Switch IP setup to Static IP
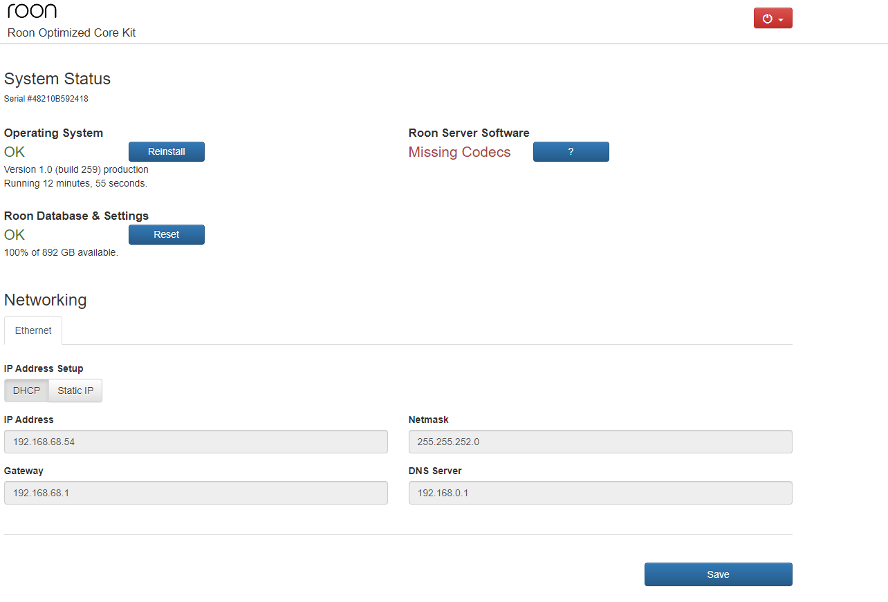This screenshot has width=888, height=602. tap(75, 391)
